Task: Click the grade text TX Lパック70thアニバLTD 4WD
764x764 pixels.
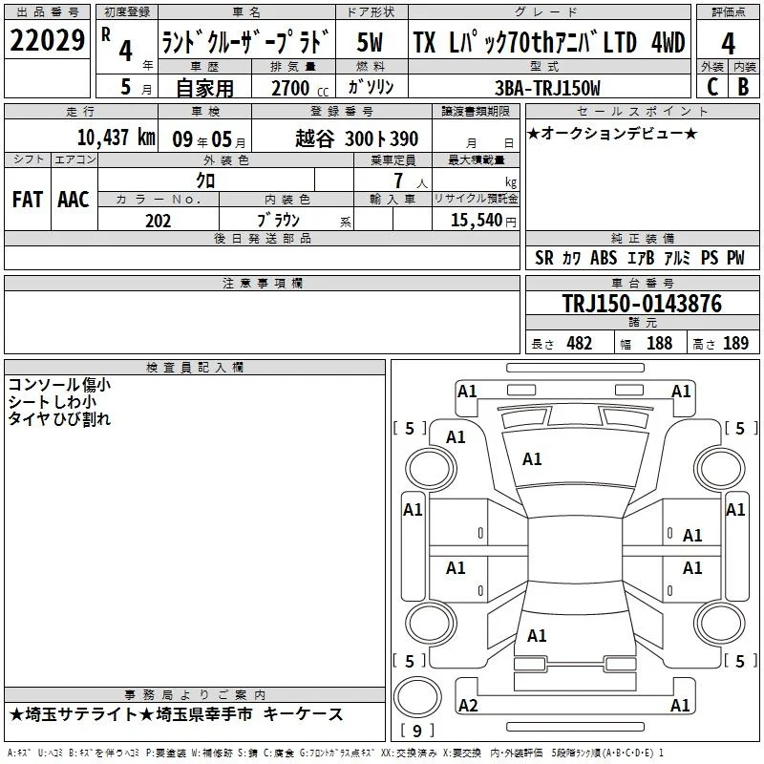Action: coord(549,42)
